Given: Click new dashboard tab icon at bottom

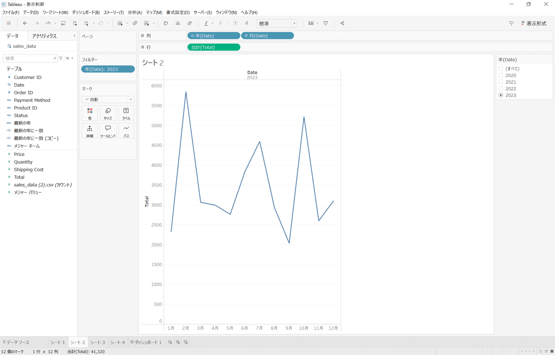Looking at the screenshot, I should [x=178, y=342].
